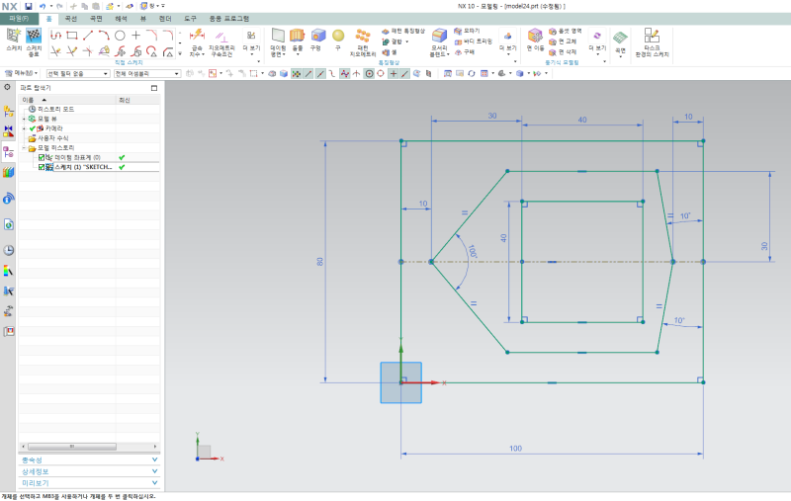
Task: Select the Rectangle sketch tool
Action: pyautogui.click(x=70, y=36)
